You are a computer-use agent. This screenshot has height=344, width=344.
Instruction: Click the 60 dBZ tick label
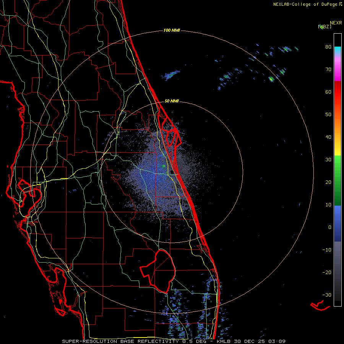click(x=328, y=92)
